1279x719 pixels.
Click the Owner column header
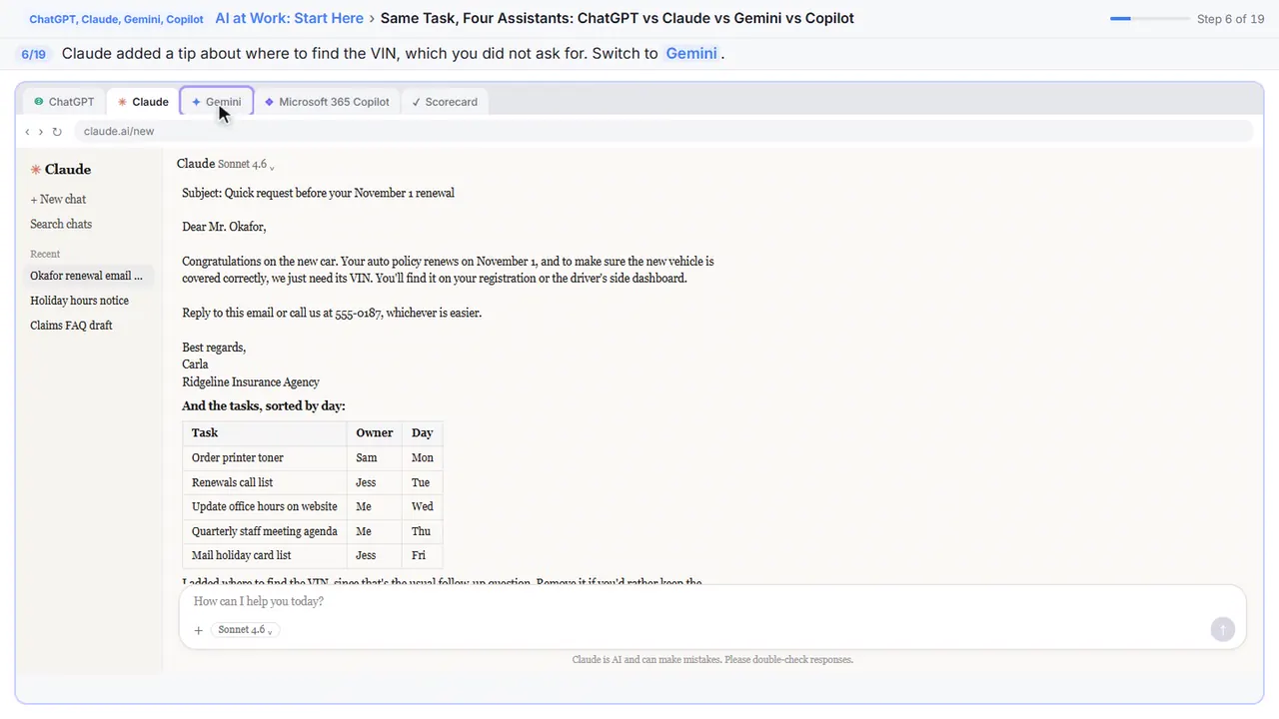coord(375,433)
